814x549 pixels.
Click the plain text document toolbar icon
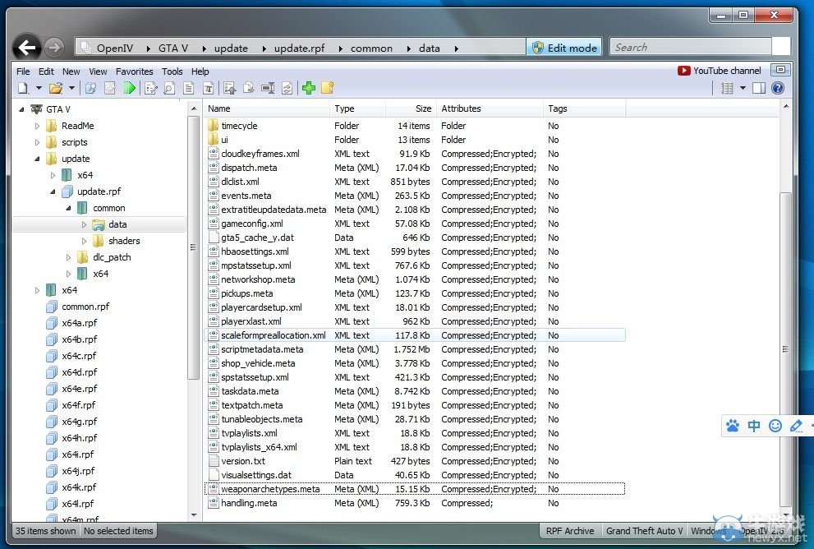click(188, 88)
